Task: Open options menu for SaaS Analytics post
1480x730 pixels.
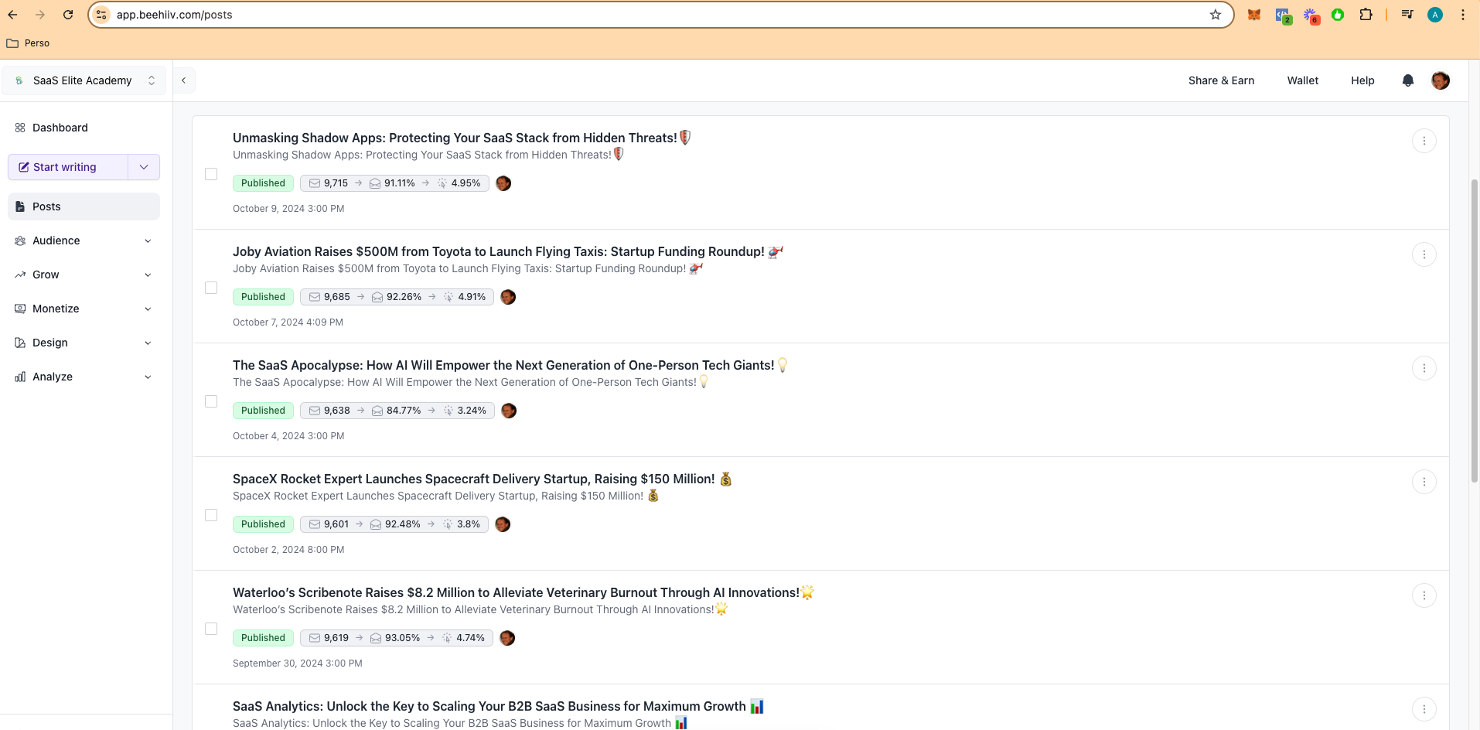Action: point(1424,709)
